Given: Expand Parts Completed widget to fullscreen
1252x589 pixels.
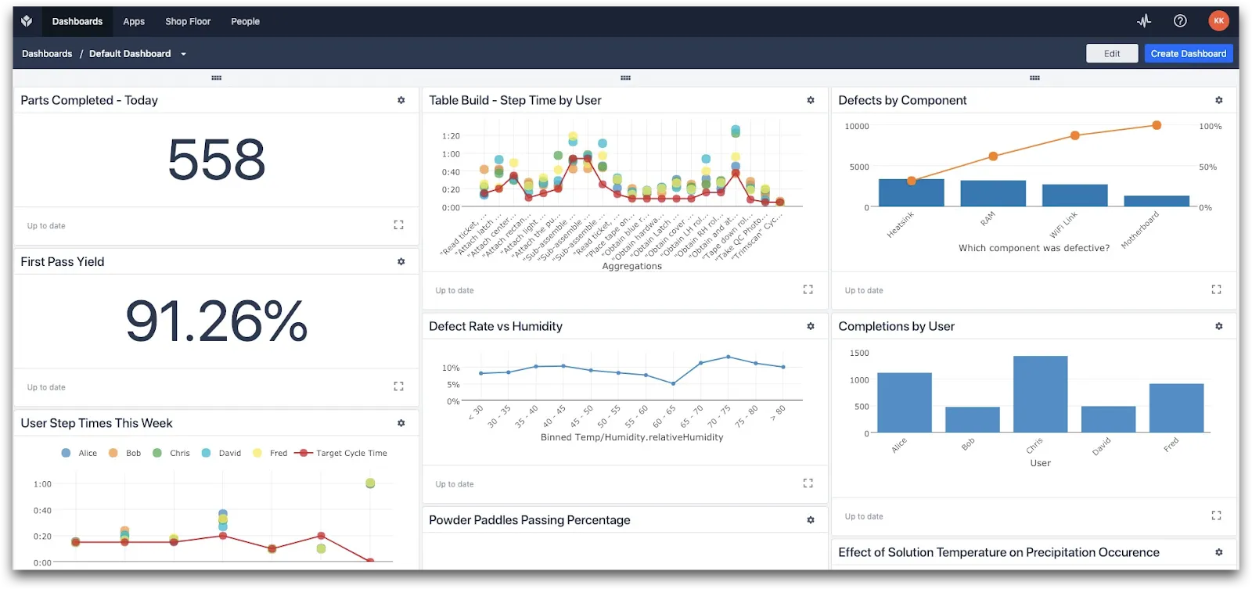Looking at the screenshot, I should tap(398, 224).
